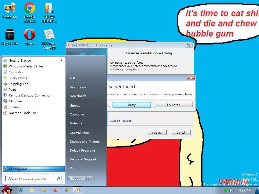The width and height of the screenshot is (259, 194).
Task: Open Downloads from Start menu
Action: (x=78, y=96)
